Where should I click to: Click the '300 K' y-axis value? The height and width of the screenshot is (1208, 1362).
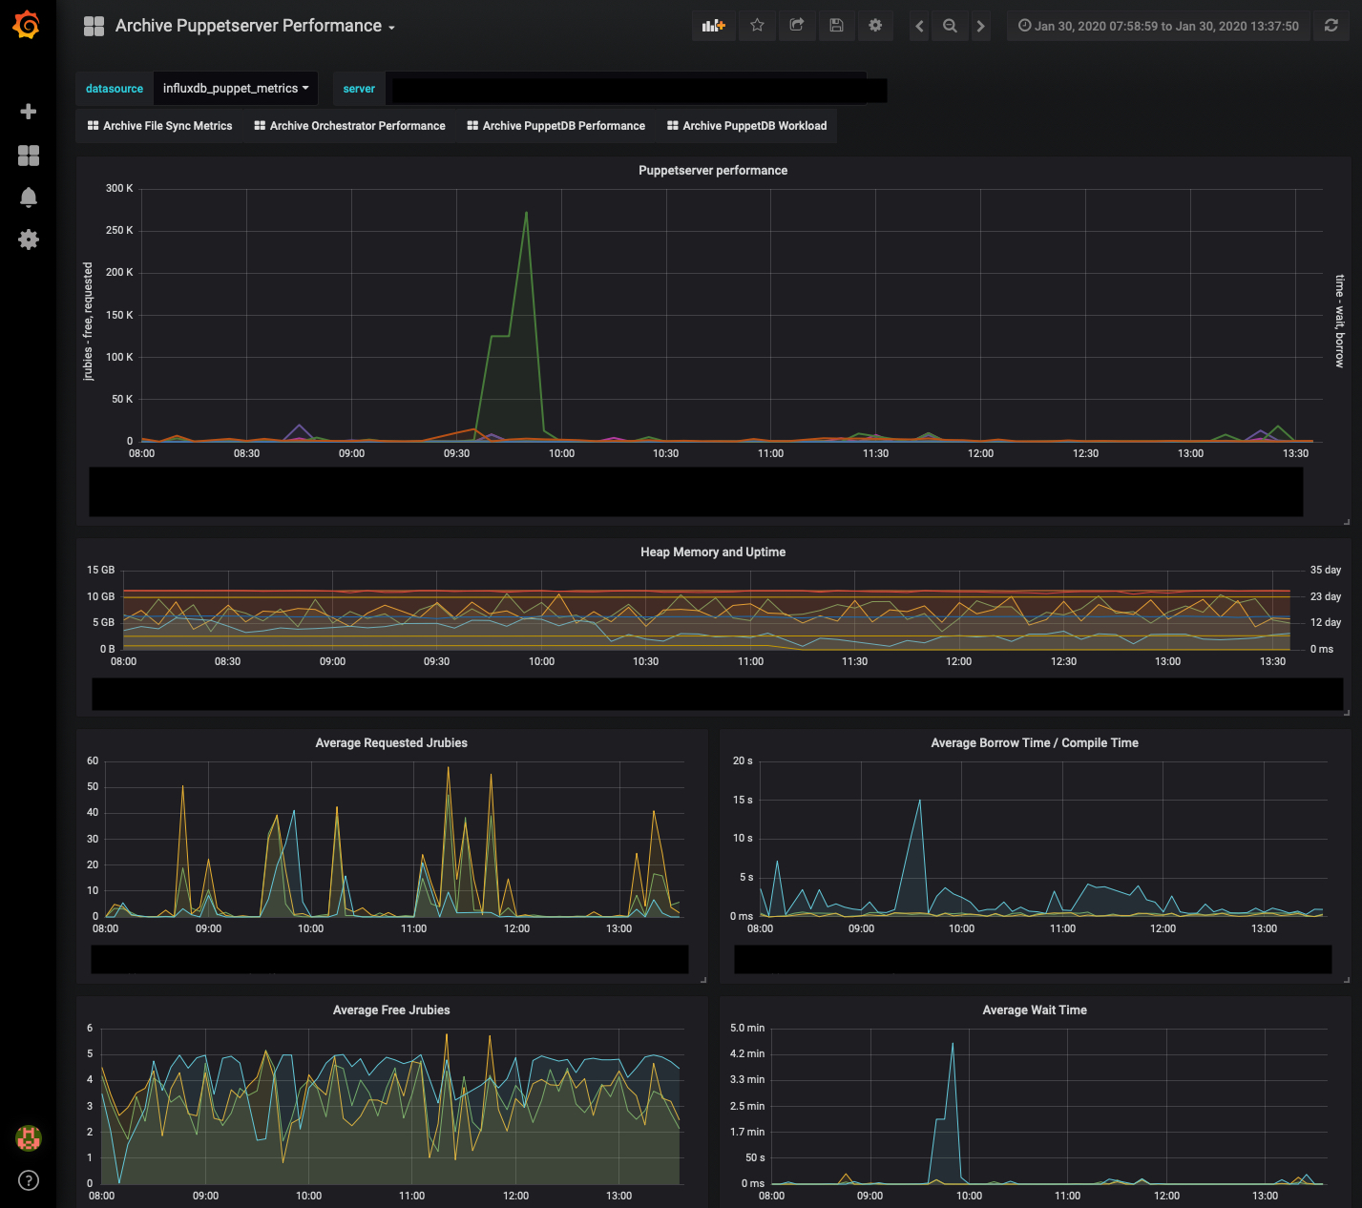(119, 188)
